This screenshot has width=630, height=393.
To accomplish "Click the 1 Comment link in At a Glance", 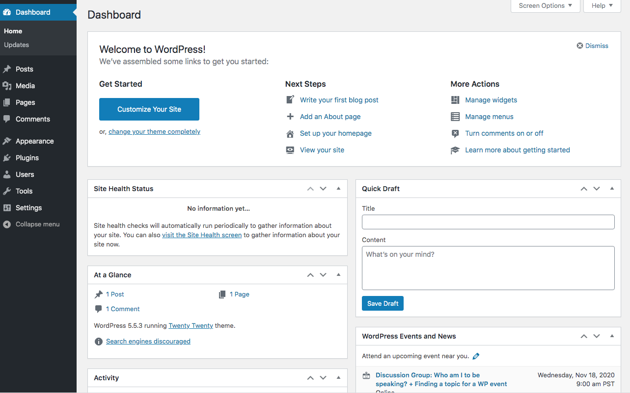I will coord(123,309).
